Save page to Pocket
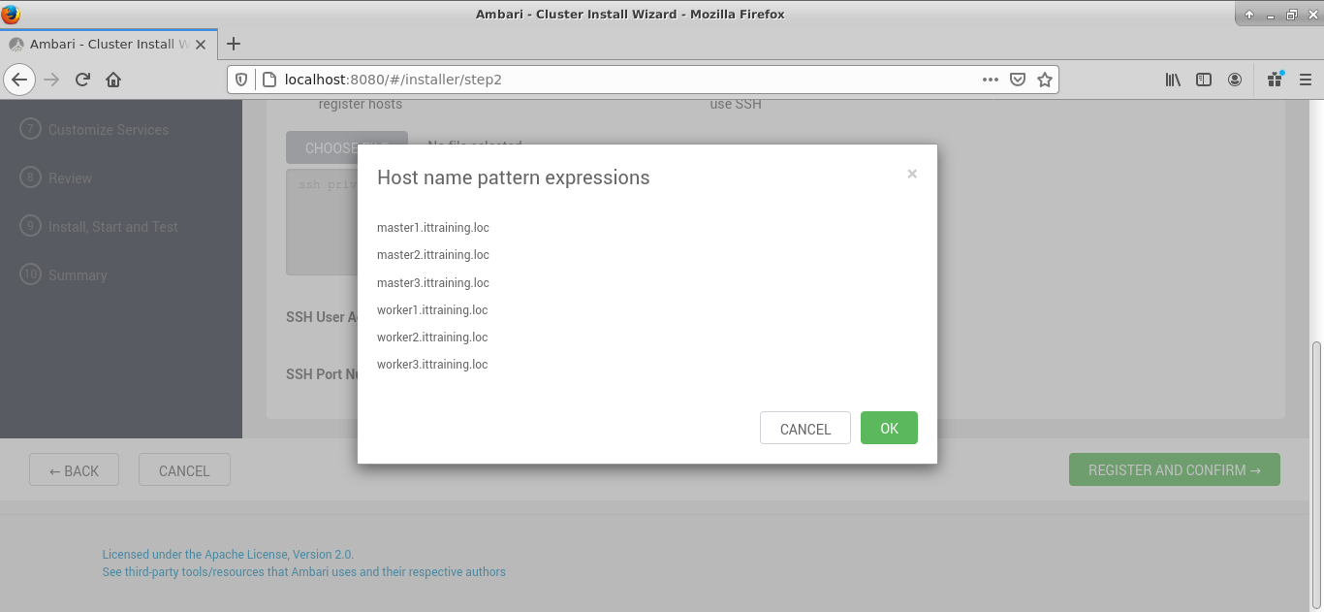 click(x=1017, y=80)
